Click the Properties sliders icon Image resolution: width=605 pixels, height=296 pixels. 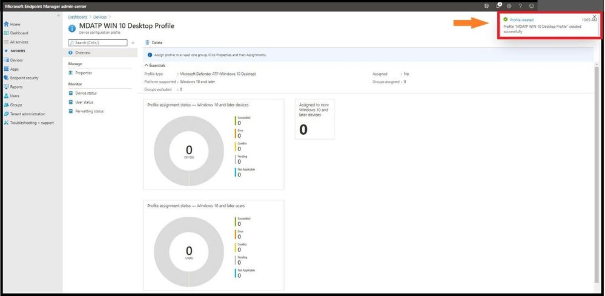click(x=71, y=72)
